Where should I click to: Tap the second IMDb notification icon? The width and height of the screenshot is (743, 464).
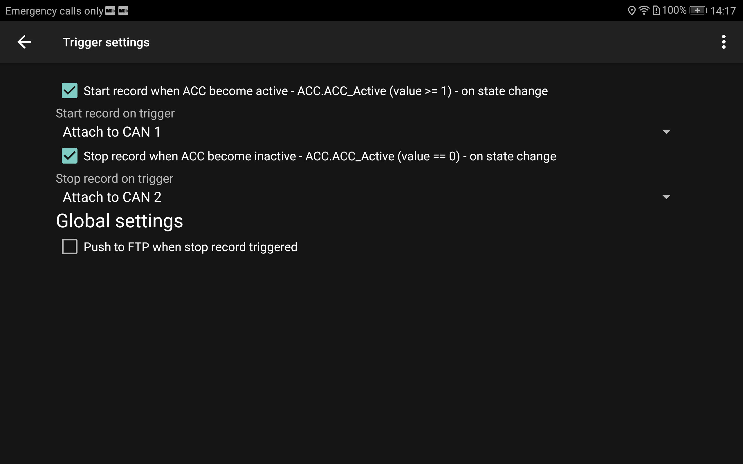pos(123,11)
